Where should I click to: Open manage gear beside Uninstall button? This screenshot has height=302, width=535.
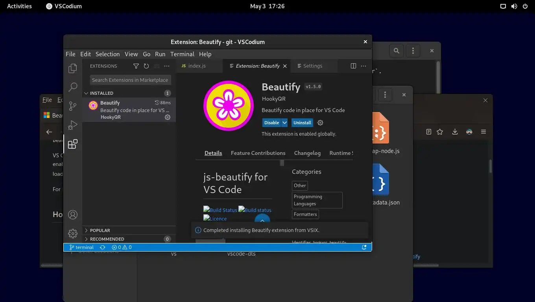pyautogui.click(x=320, y=123)
